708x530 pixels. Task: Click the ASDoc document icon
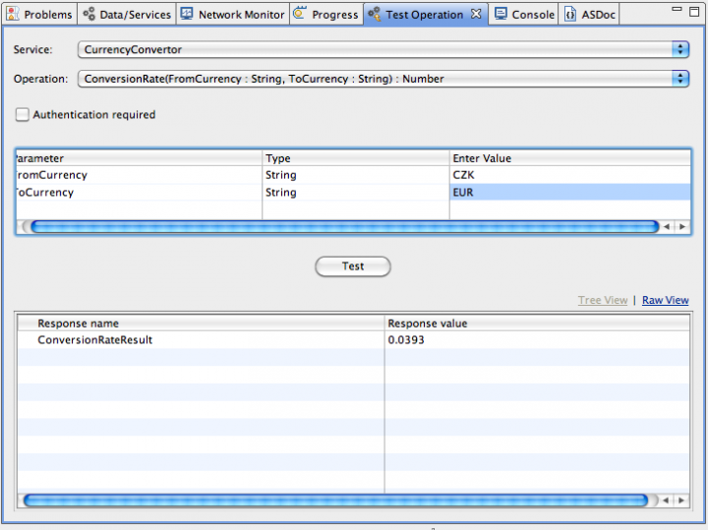[x=570, y=14]
